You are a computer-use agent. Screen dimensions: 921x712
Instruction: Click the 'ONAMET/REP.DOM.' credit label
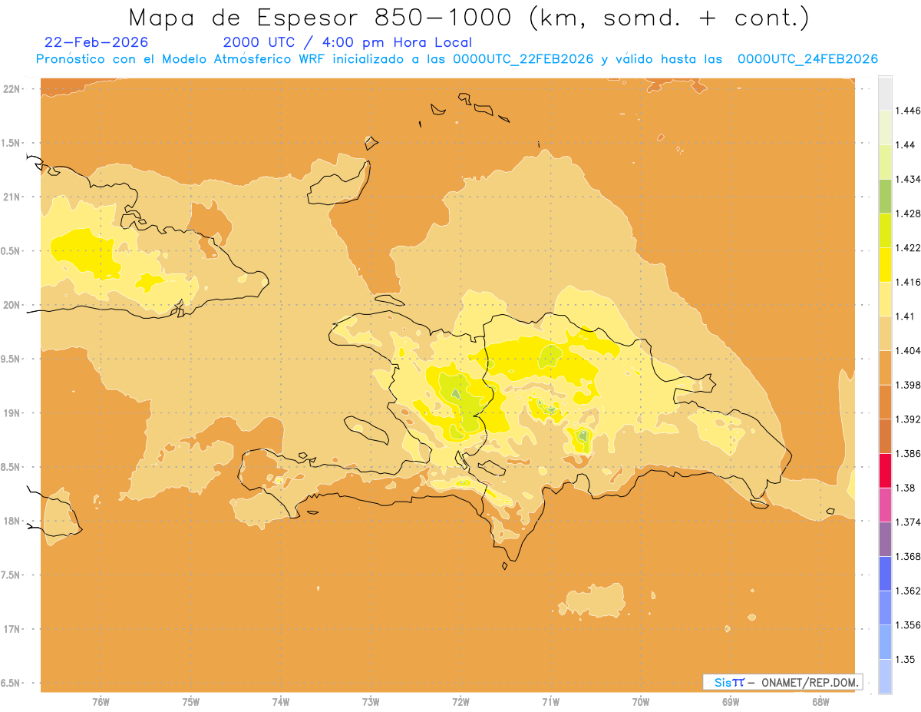point(810,682)
